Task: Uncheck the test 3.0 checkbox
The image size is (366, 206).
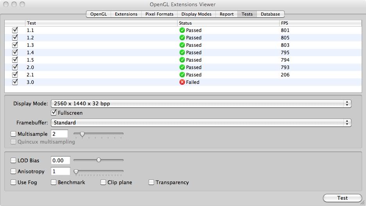Action: (15, 82)
